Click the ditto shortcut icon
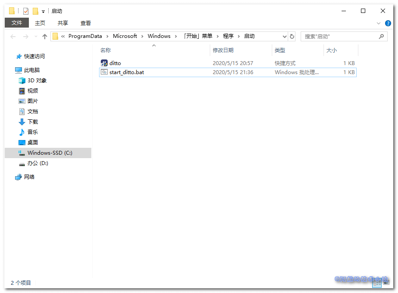Image resolution: width=398 pixels, height=293 pixels. coord(104,63)
